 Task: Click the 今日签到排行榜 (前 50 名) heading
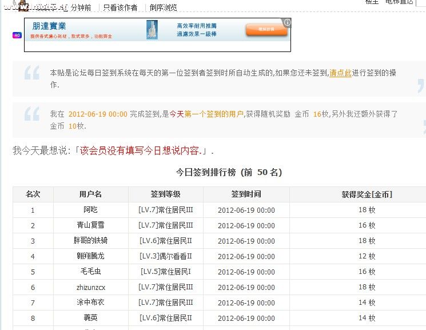click(x=229, y=172)
